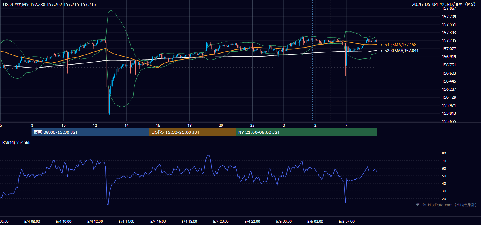Viewport: 481px width, 225px height.
Task: Click hour label 16 below price chart
Action: coord(158,125)
